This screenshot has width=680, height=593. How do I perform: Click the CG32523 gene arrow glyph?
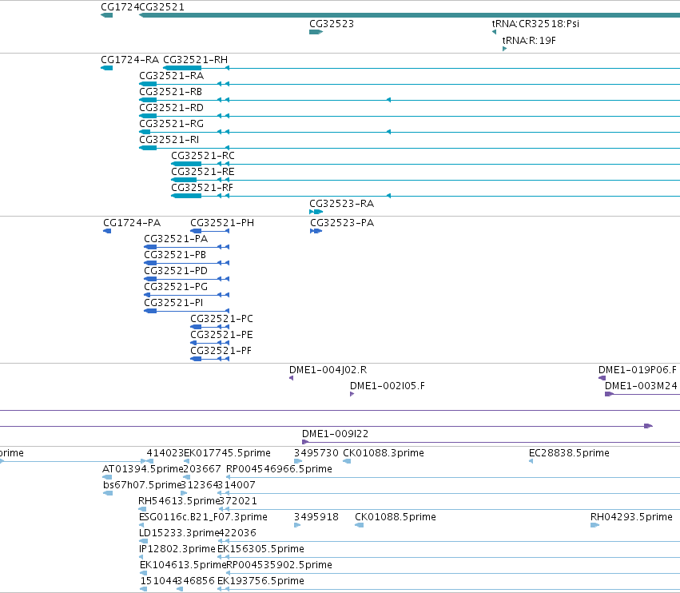pyautogui.click(x=316, y=32)
